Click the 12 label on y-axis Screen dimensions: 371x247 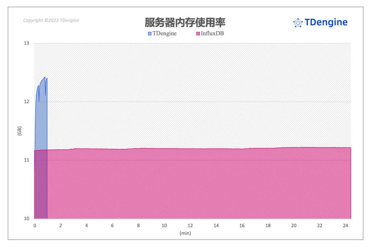tap(26, 101)
